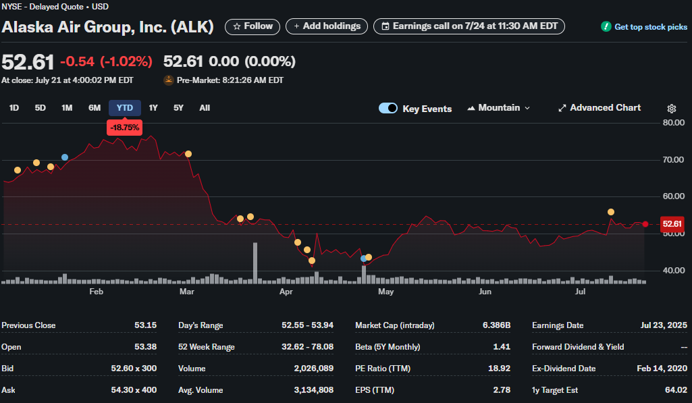Select the 1Y time range
The image size is (692, 403).
pyautogui.click(x=153, y=108)
